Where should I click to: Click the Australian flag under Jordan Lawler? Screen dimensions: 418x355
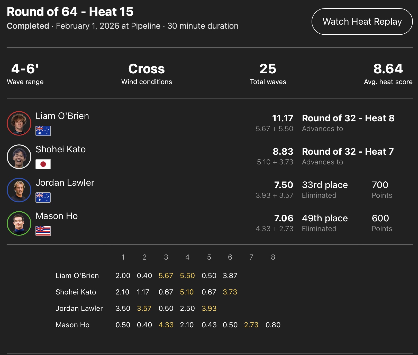pyautogui.click(x=43, y=198)
